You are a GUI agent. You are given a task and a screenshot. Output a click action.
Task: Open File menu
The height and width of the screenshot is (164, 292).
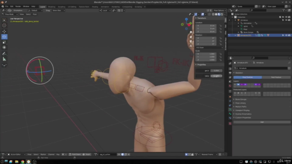pos(7,6)
